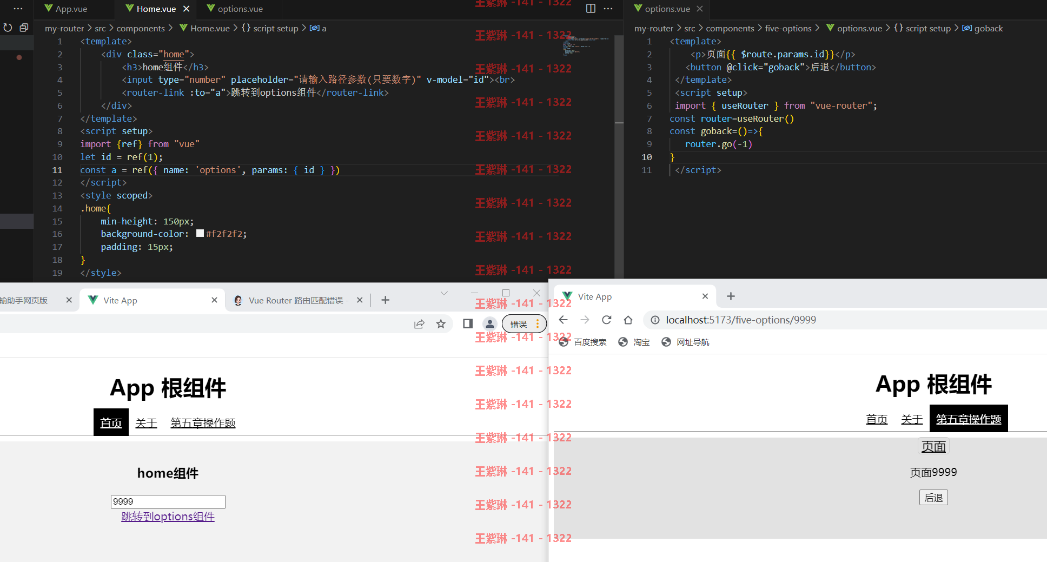Image resolution: width=1047 pixels, height=562 pixels.
Task: Select the Home.vue editor tab
Action: coord(150,9)
